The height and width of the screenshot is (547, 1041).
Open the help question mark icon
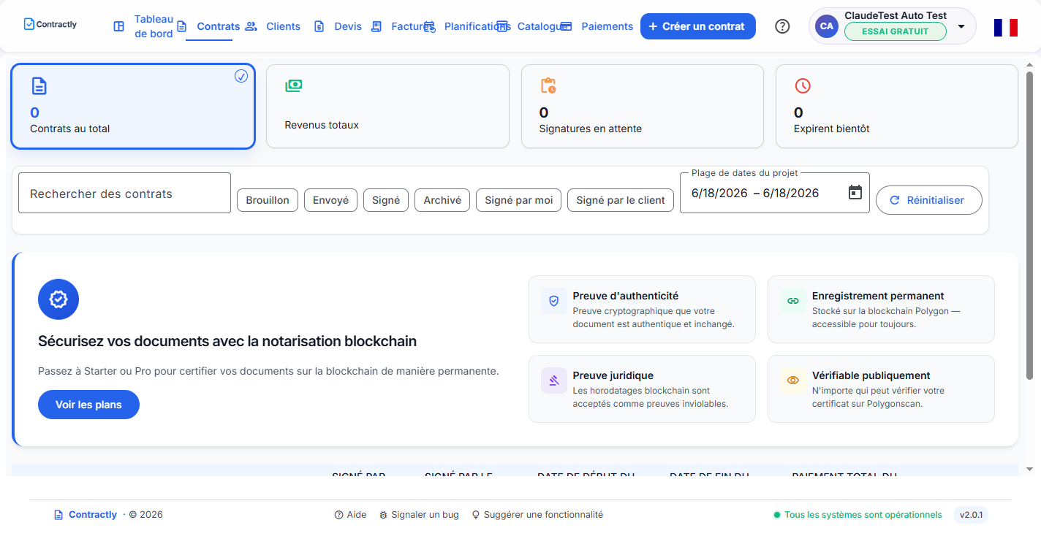point(782,26)
